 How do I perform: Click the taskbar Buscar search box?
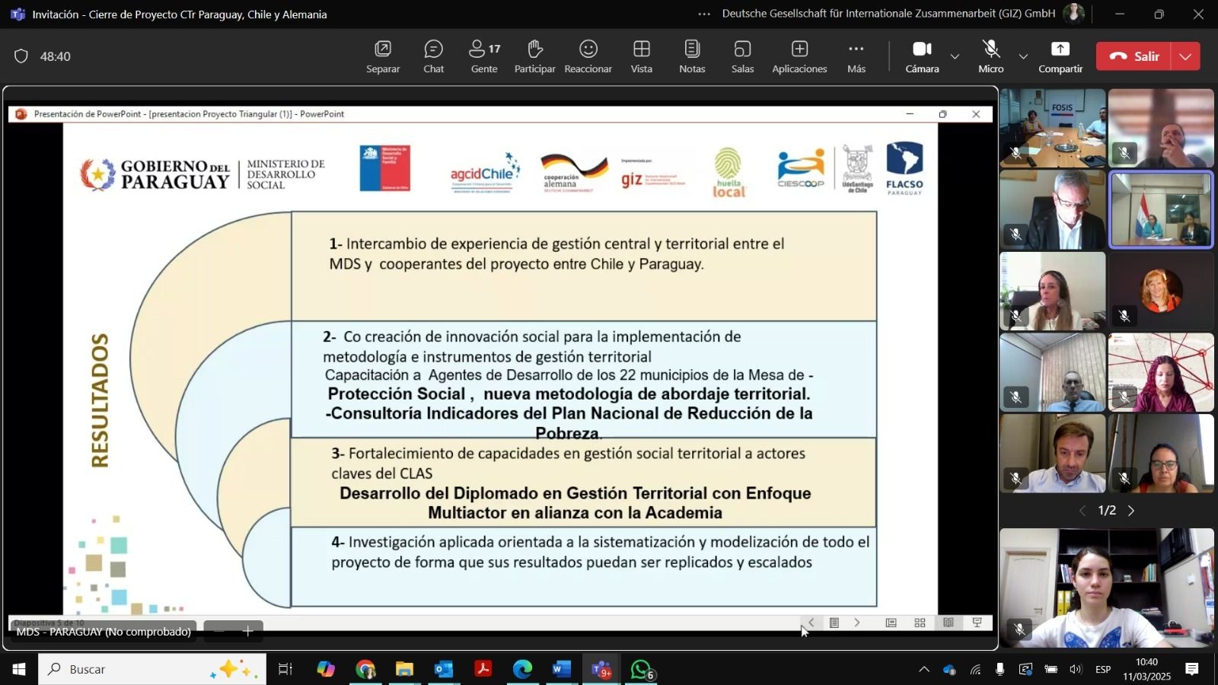pos(152,669)
